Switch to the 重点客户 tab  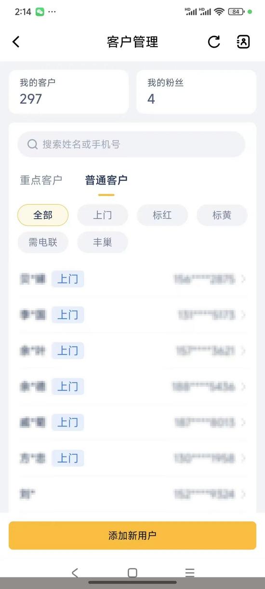click(41, 180)
